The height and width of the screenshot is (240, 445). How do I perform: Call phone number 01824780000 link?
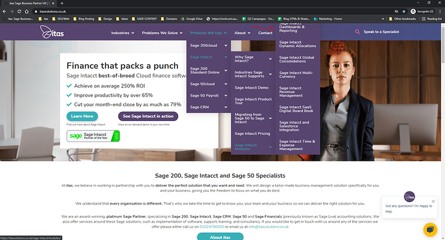212,226
